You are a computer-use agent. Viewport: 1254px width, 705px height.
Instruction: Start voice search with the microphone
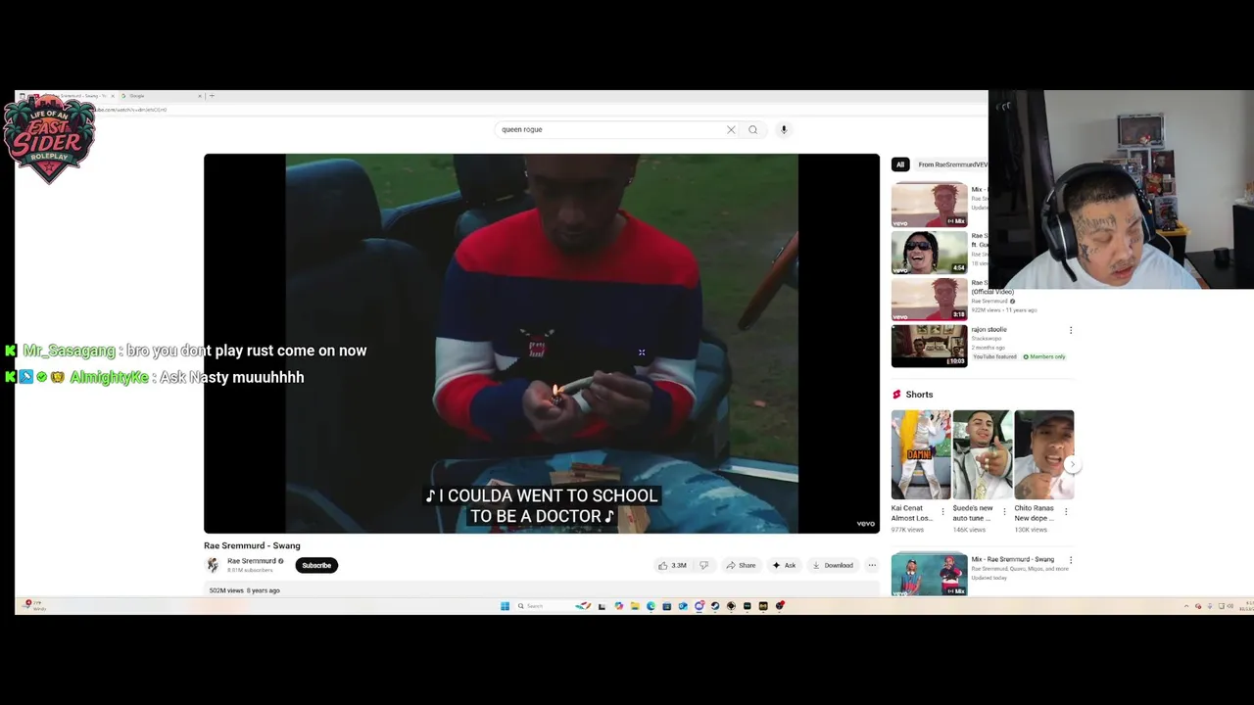(x=784, y=129)
